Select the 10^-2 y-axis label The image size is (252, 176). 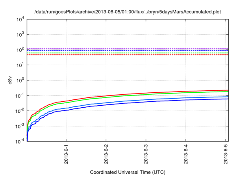[x=20, y=111]
